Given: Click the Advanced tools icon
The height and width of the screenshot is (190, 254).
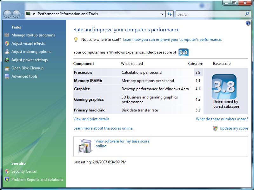Looking at the screenshot, I should pos(7,76).
